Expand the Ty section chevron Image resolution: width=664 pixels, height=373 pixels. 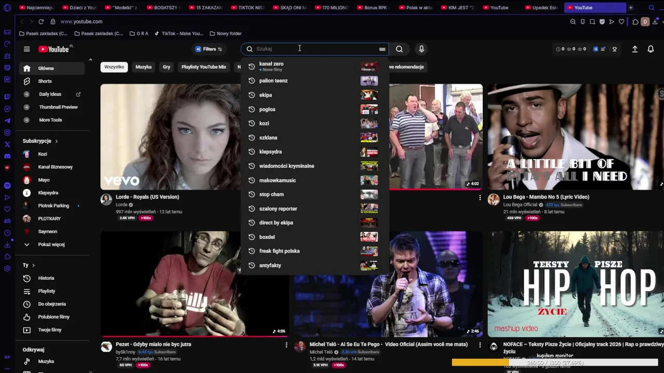pos(33,265)
